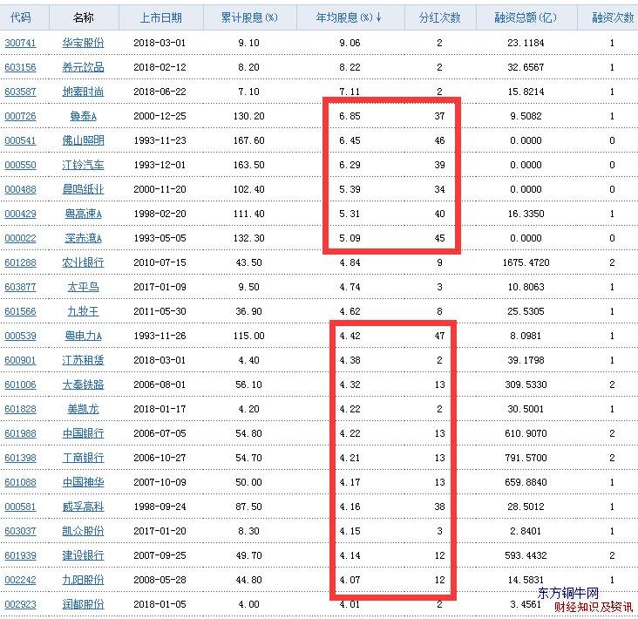The image size is (638, 619).
Task: Sort by 分红次数 column header
Action: (439, 17)
